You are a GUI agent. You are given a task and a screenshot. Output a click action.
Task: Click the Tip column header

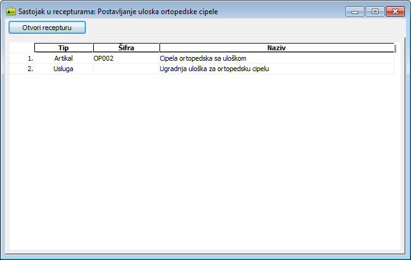coord(64,48)
